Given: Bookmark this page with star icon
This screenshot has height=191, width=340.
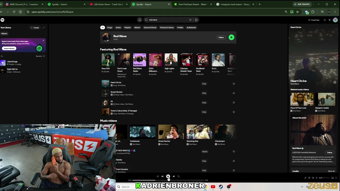Looking at the screenshot, I should (297, 12).
